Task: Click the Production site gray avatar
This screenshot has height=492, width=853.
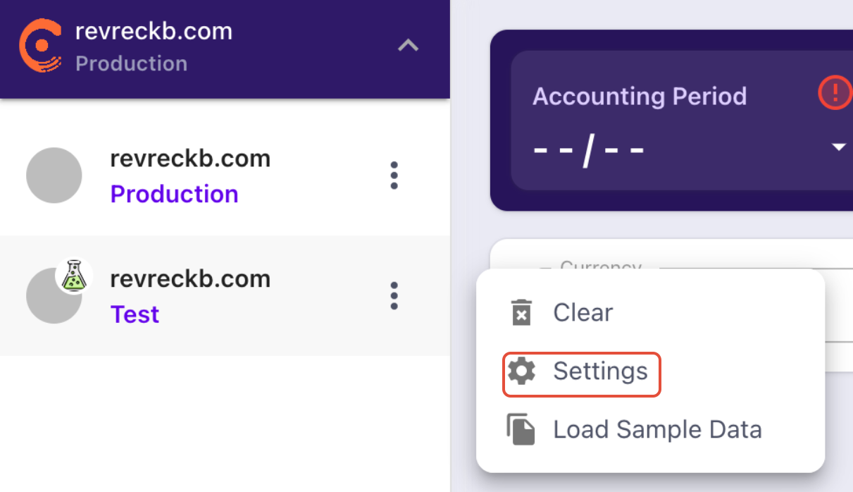Action: 54,176
